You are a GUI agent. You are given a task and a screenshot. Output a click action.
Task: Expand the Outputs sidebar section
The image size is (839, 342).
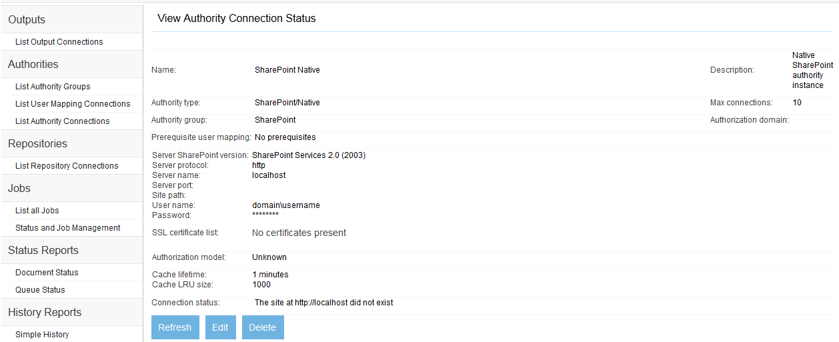click(x=27, y=20)
